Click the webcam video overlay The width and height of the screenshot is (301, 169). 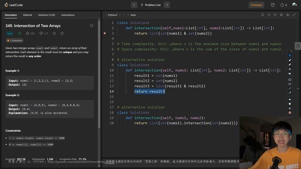(x=270, y=143)
